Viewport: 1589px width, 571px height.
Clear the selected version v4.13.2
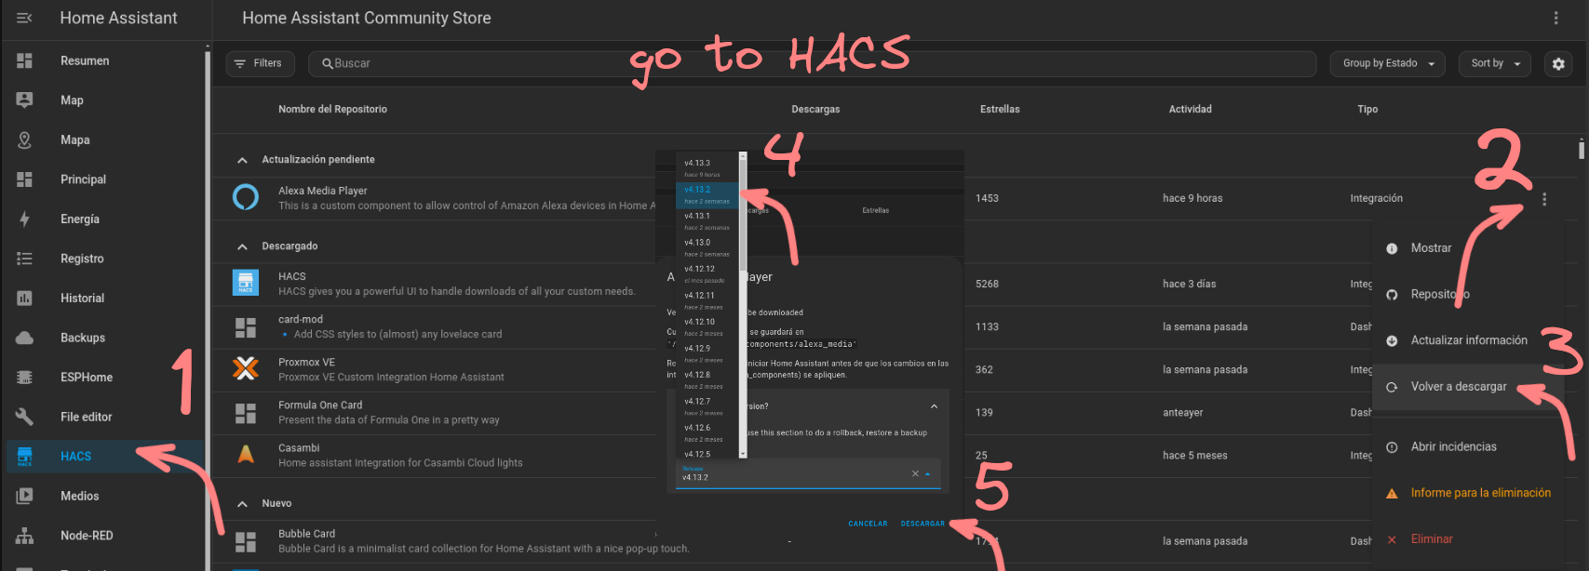(915, 473)
